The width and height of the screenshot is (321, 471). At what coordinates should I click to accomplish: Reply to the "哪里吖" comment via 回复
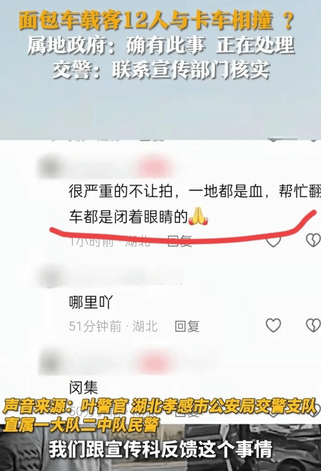(187, 327)
